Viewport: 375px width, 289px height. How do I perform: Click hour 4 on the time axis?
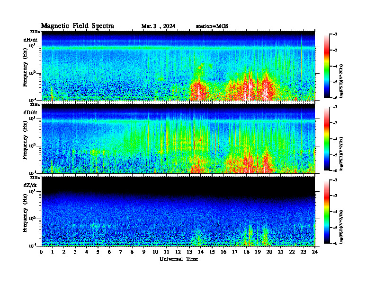coord(87,252)
